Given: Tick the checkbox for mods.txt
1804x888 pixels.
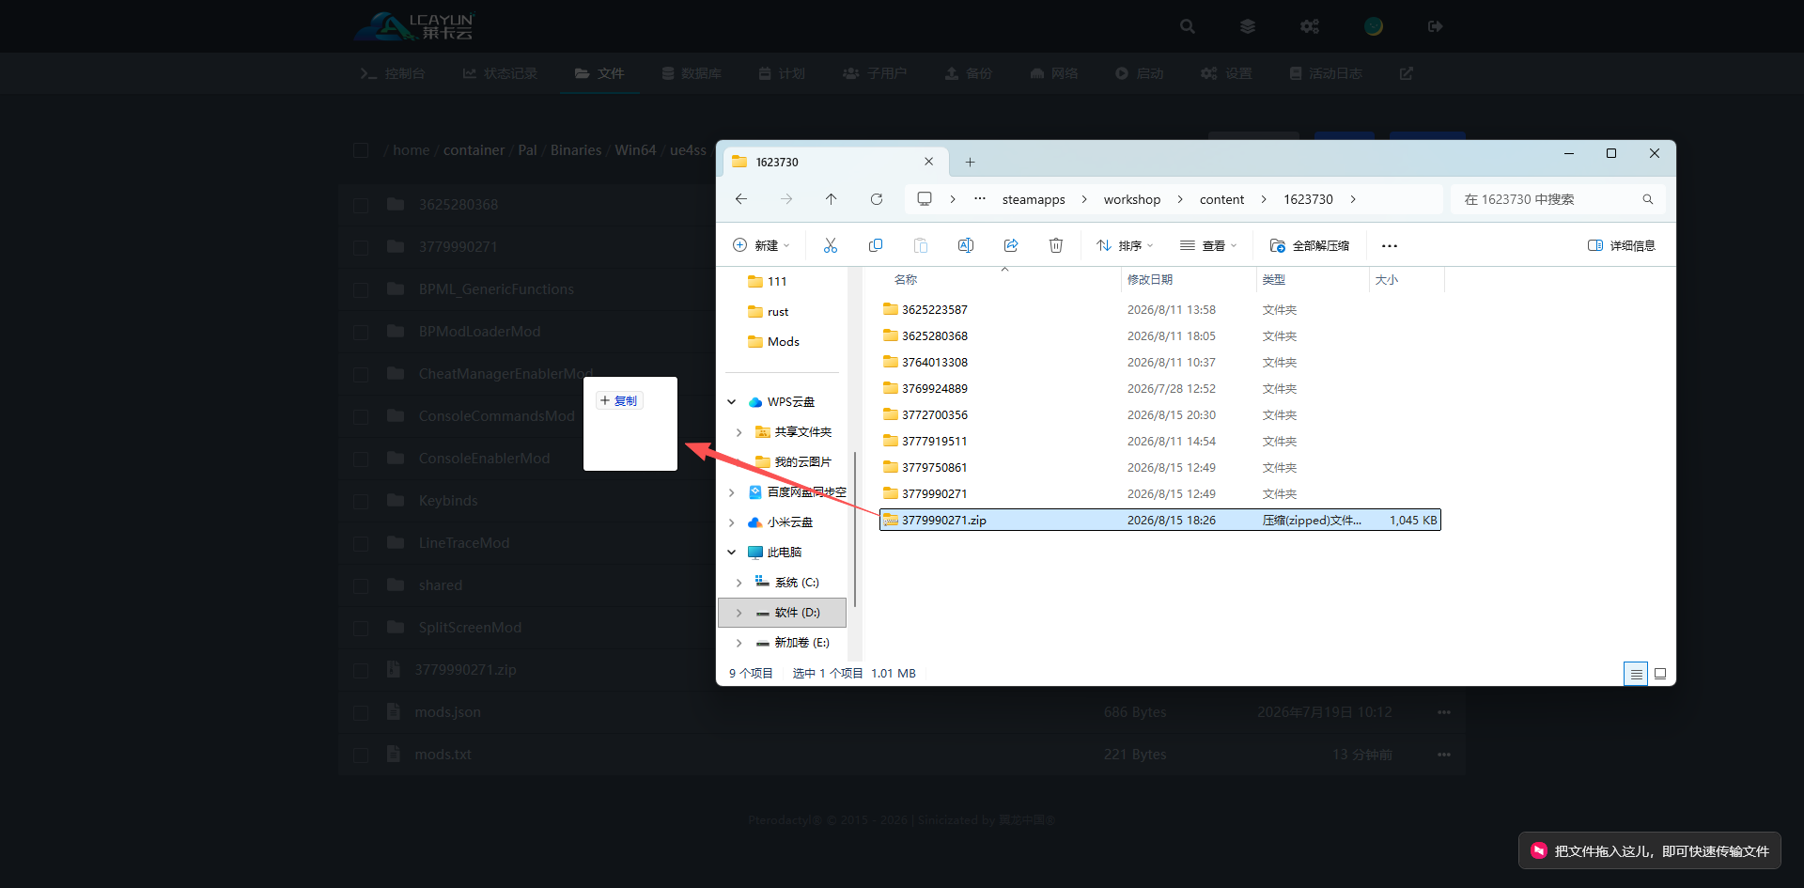Looking at the screenshot, I should (361, 755).
